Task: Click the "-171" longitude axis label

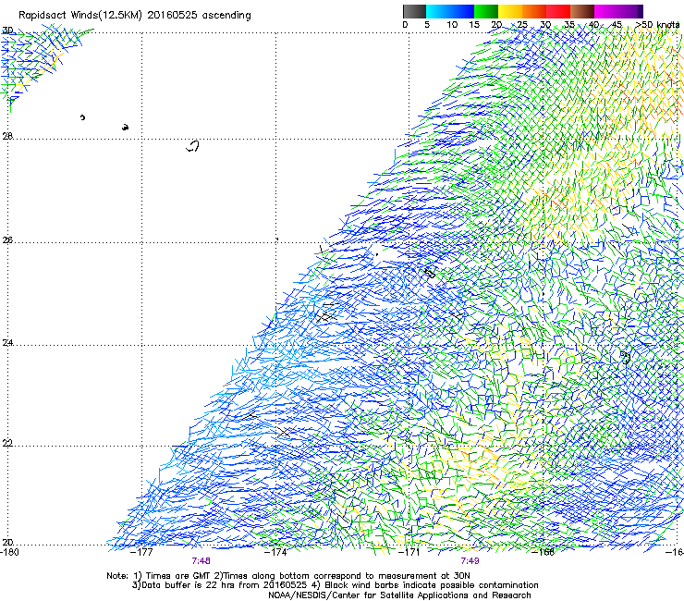Action: point(409,552)
